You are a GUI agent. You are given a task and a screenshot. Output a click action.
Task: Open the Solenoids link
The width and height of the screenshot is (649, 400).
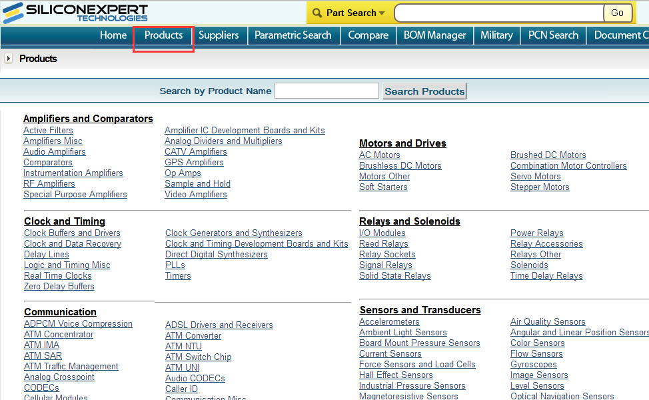coord(529,265)
